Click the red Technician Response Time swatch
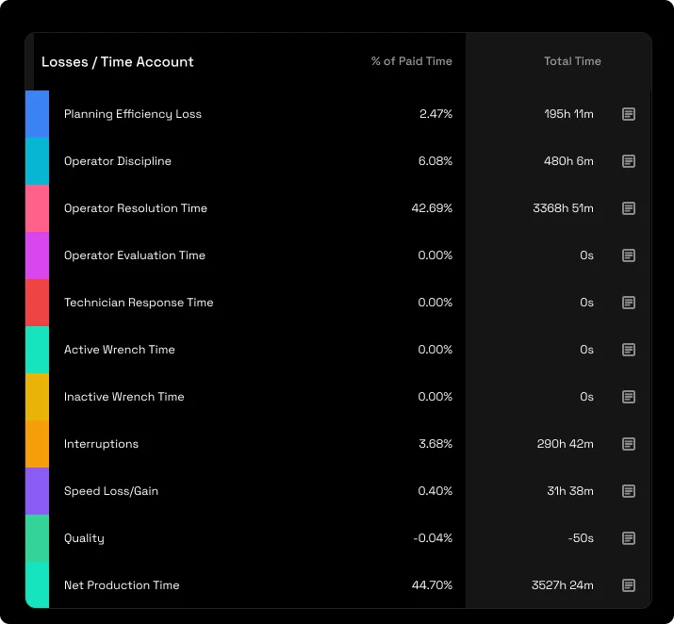Viewport: 674px width, 624px height. click(37, 303)
